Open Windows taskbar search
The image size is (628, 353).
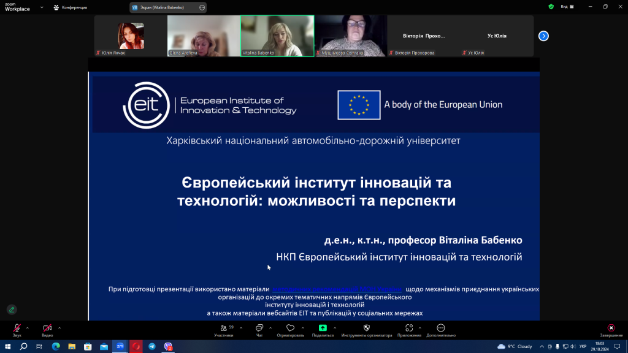pyautogui.click(x=24, y=346)
